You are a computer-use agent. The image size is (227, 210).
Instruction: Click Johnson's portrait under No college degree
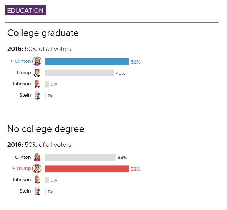click(37, 180)
